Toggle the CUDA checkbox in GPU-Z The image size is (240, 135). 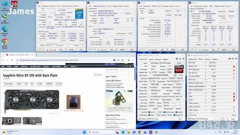click(x=157, y=112)
